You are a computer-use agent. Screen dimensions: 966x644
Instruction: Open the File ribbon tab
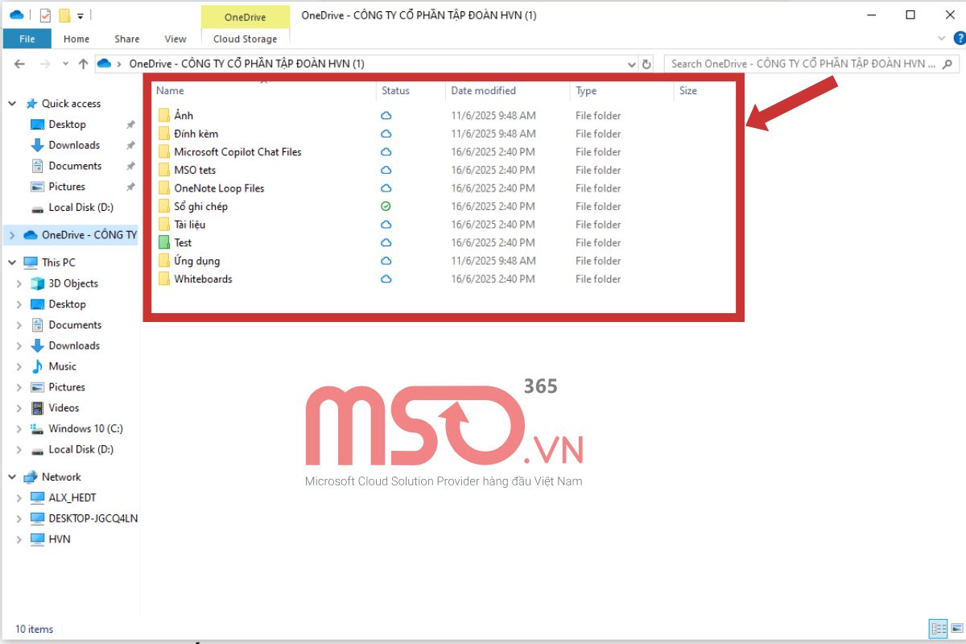point(27,39)
